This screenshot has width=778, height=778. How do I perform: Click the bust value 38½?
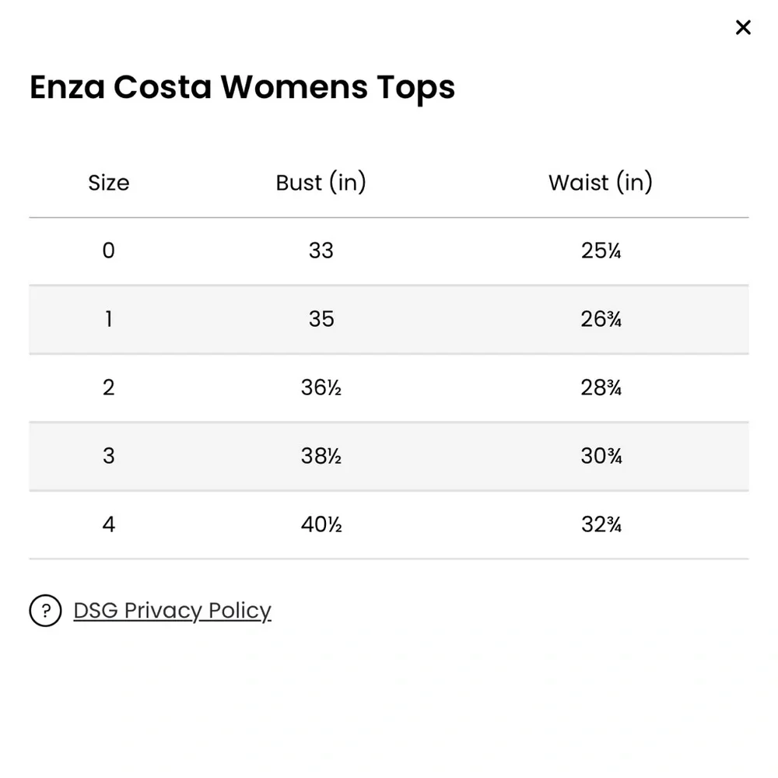pyautogui.click(x=321, y=456)
